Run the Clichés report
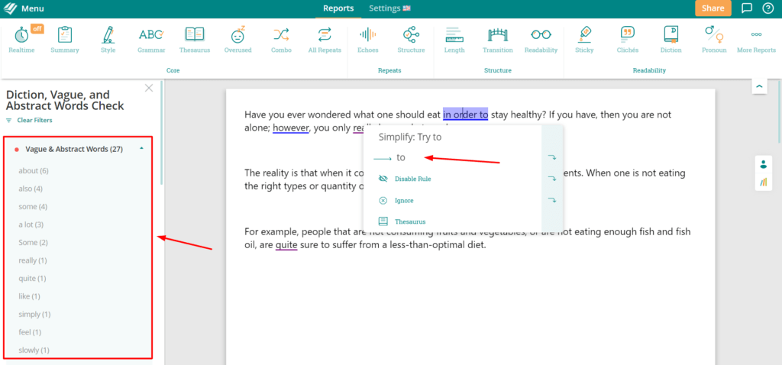Viewport: 782px width, 365px height. (x=628, y=39)
